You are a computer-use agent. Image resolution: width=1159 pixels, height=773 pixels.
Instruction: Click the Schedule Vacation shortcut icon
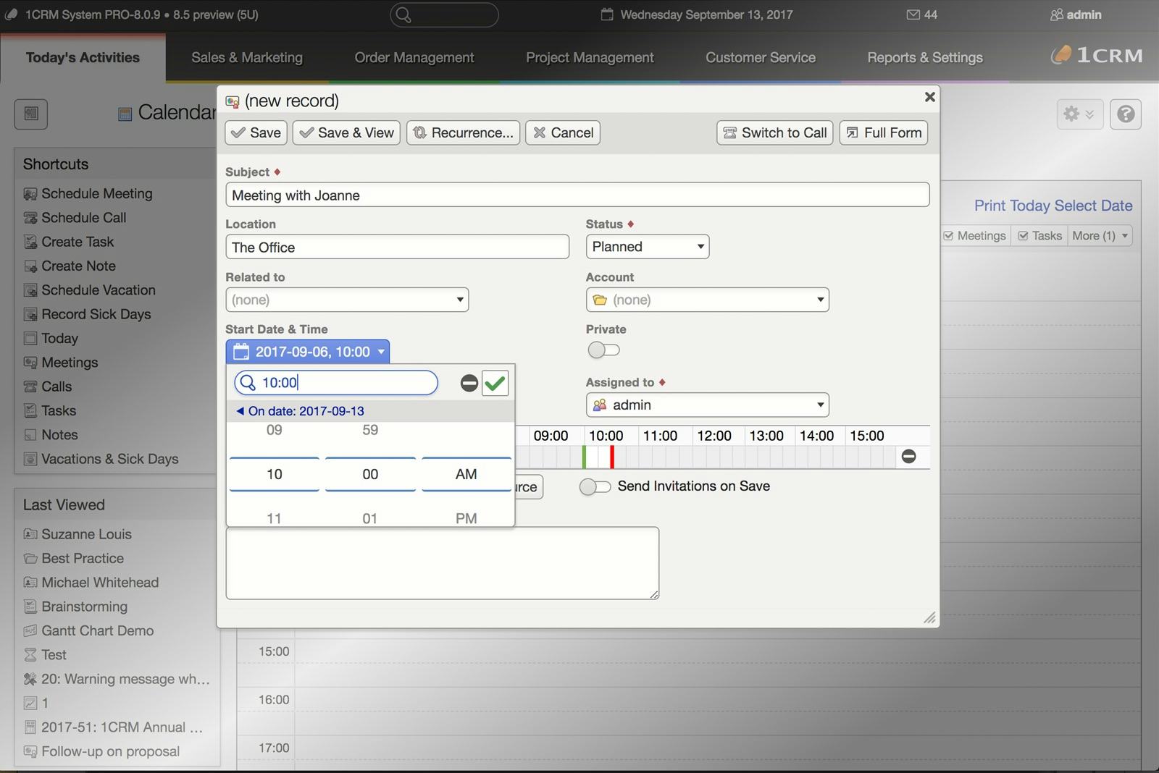click(30, 290)
